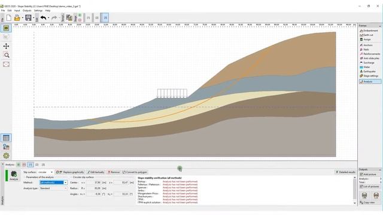
Task: Click the envelope icon in left sidebar
Action: pos(6,64)
